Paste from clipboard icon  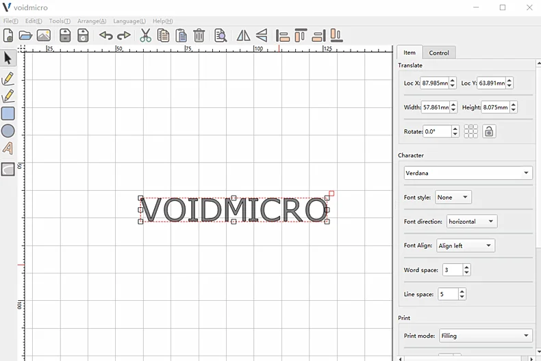(181, 36)
